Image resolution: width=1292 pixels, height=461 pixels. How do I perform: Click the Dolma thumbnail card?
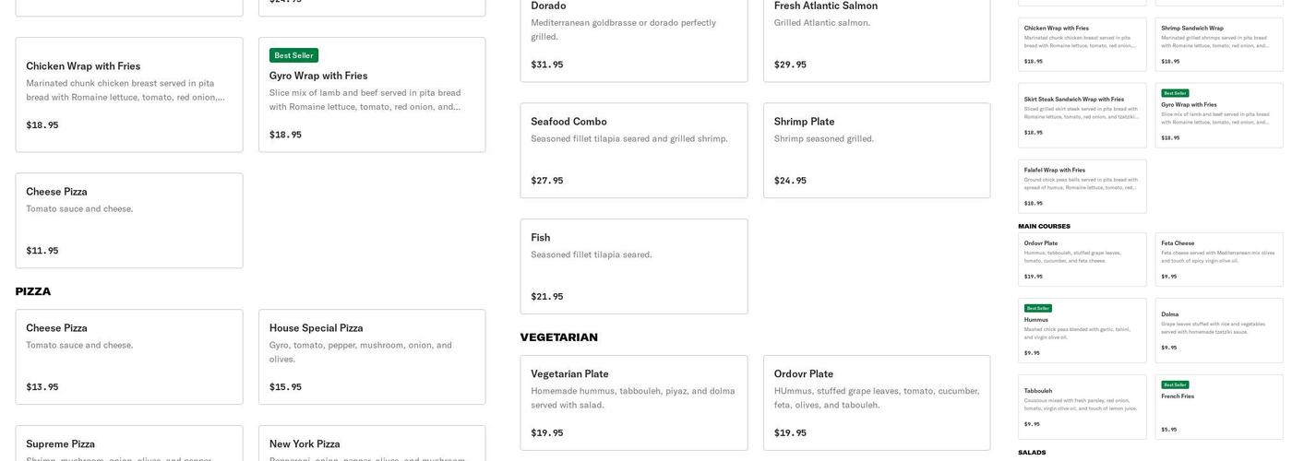(1218, 330)
